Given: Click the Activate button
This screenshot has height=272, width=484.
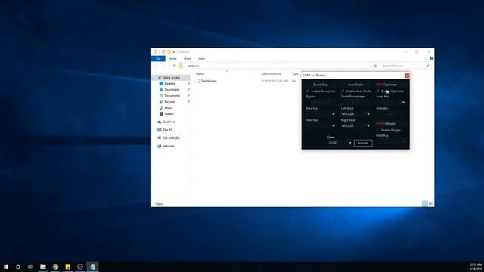Looking at the screenshot, I should coord(363,143).
